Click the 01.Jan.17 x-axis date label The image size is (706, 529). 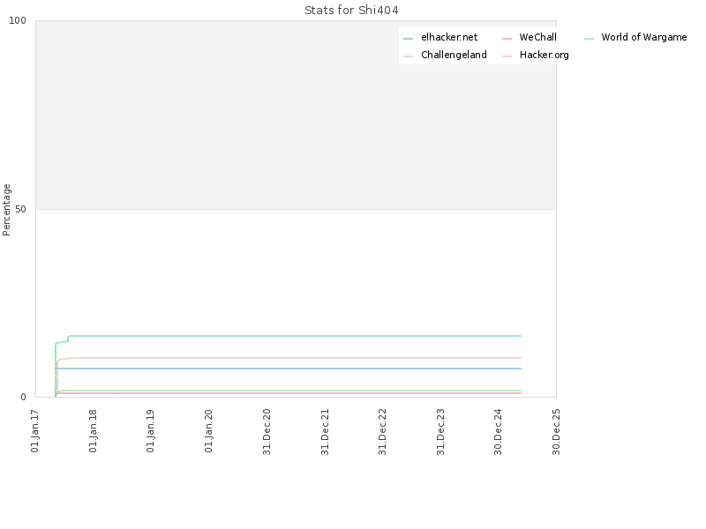pos(35,430)
